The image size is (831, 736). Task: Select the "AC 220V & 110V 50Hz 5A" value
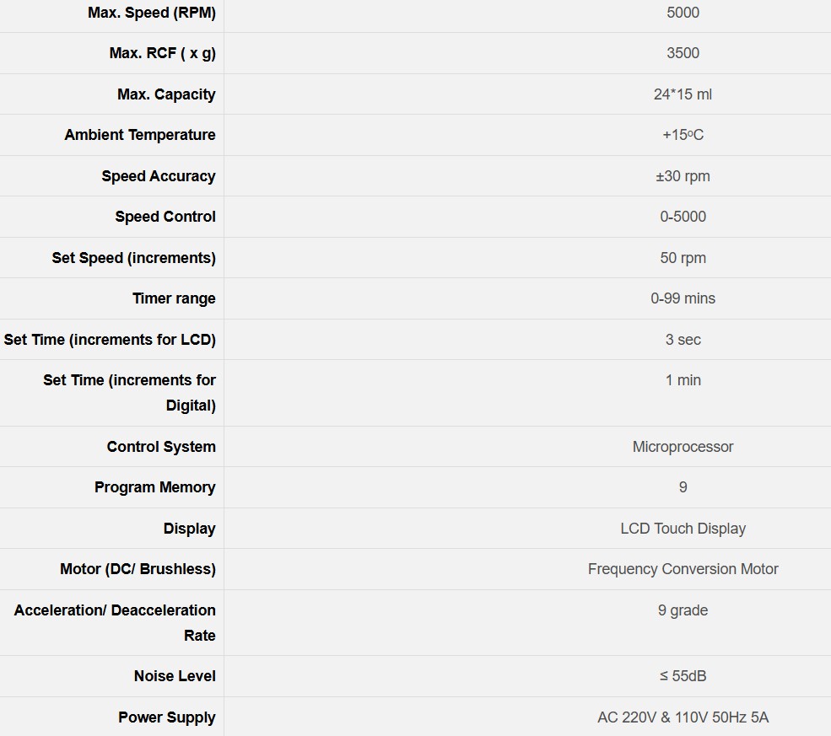[683, 717]
